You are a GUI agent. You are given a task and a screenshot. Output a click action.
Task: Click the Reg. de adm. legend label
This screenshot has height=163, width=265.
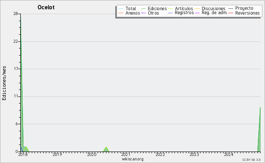click(215, 13)
